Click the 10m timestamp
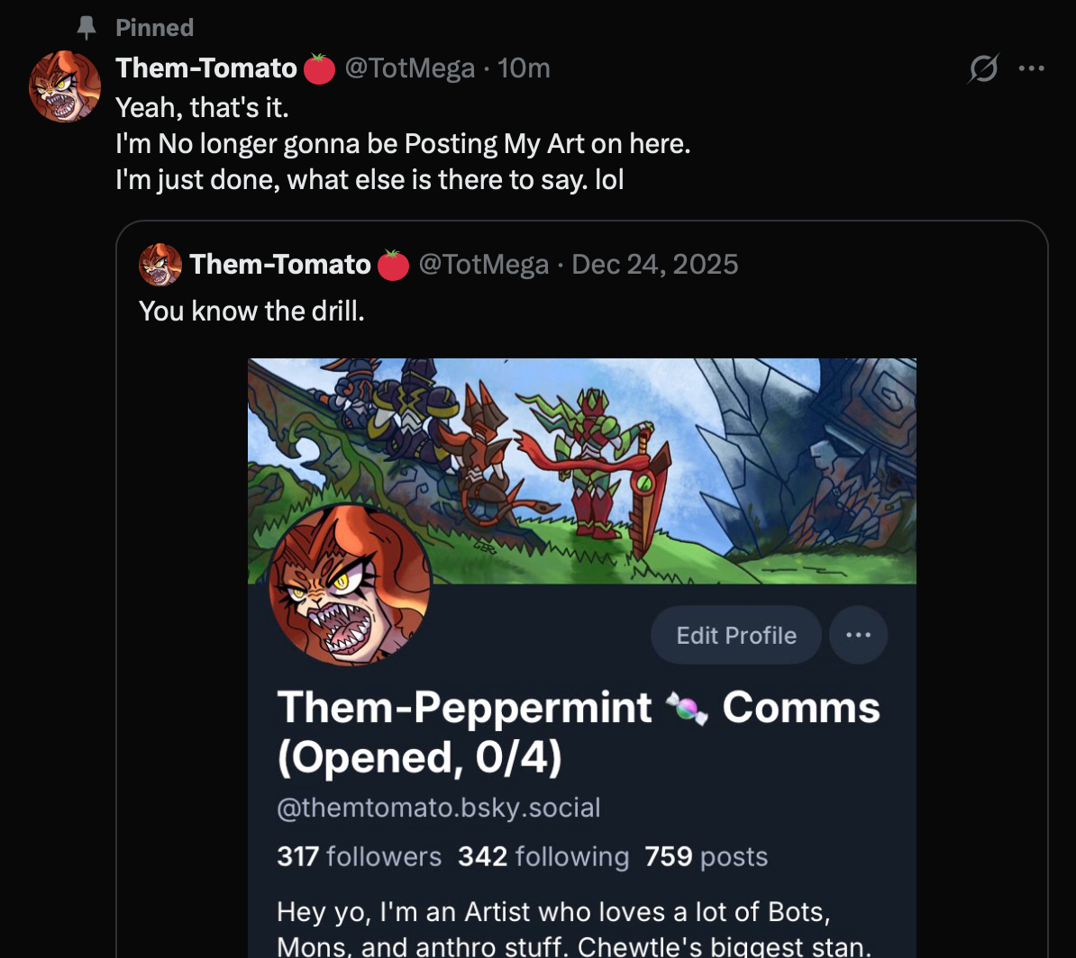 point(524,68)
